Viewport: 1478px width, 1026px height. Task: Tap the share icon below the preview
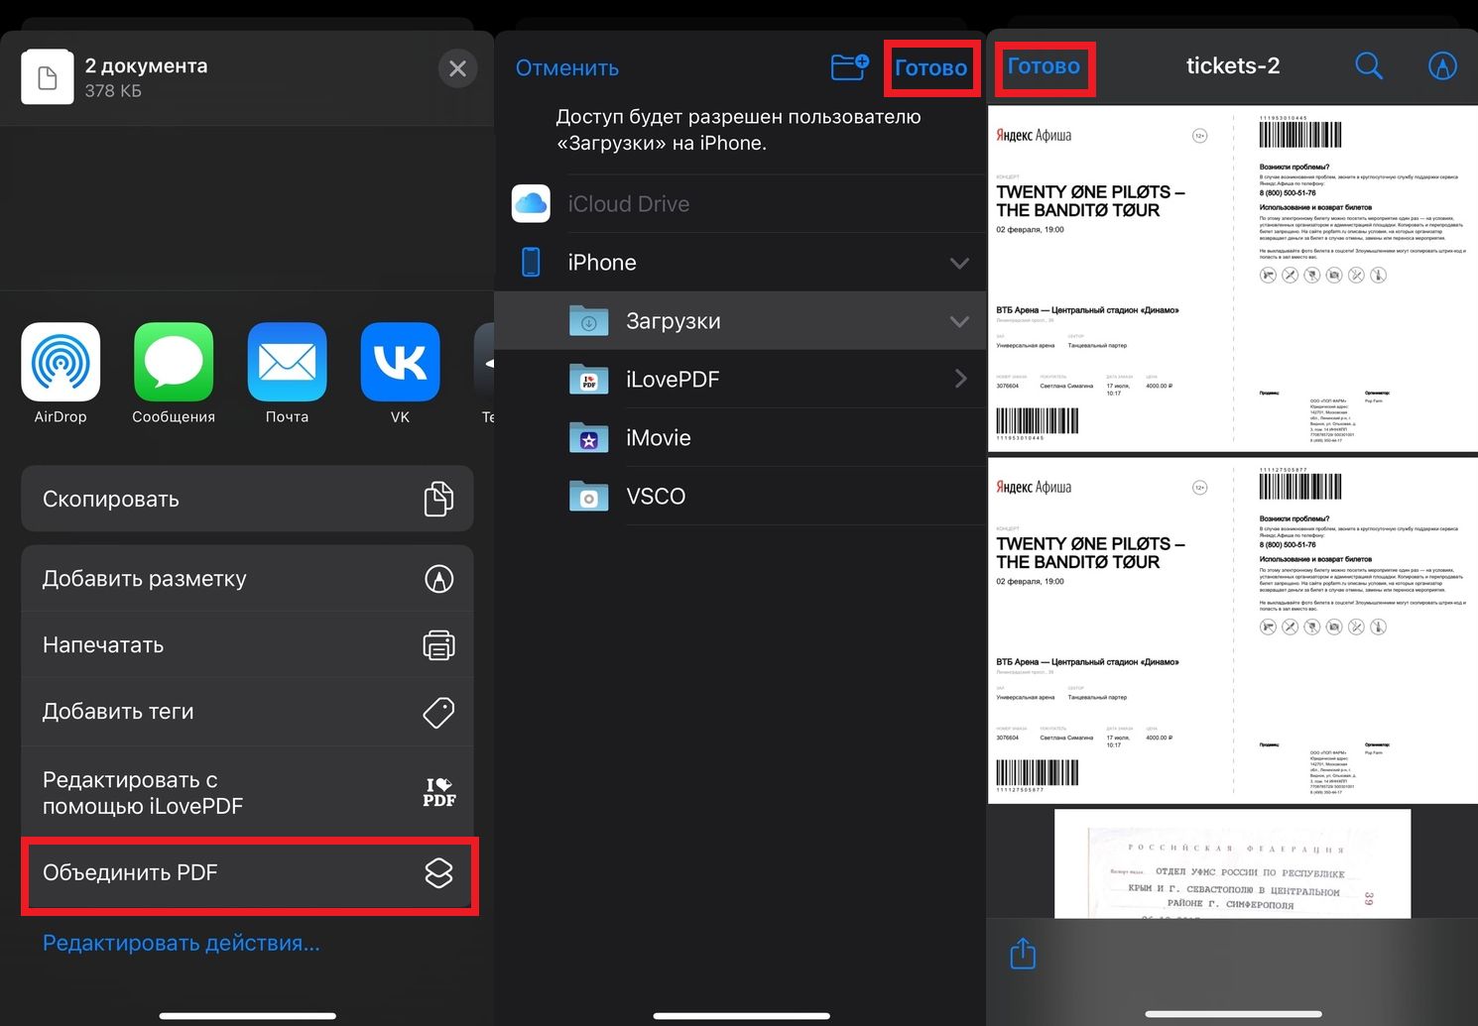(x=1023, y=954)
